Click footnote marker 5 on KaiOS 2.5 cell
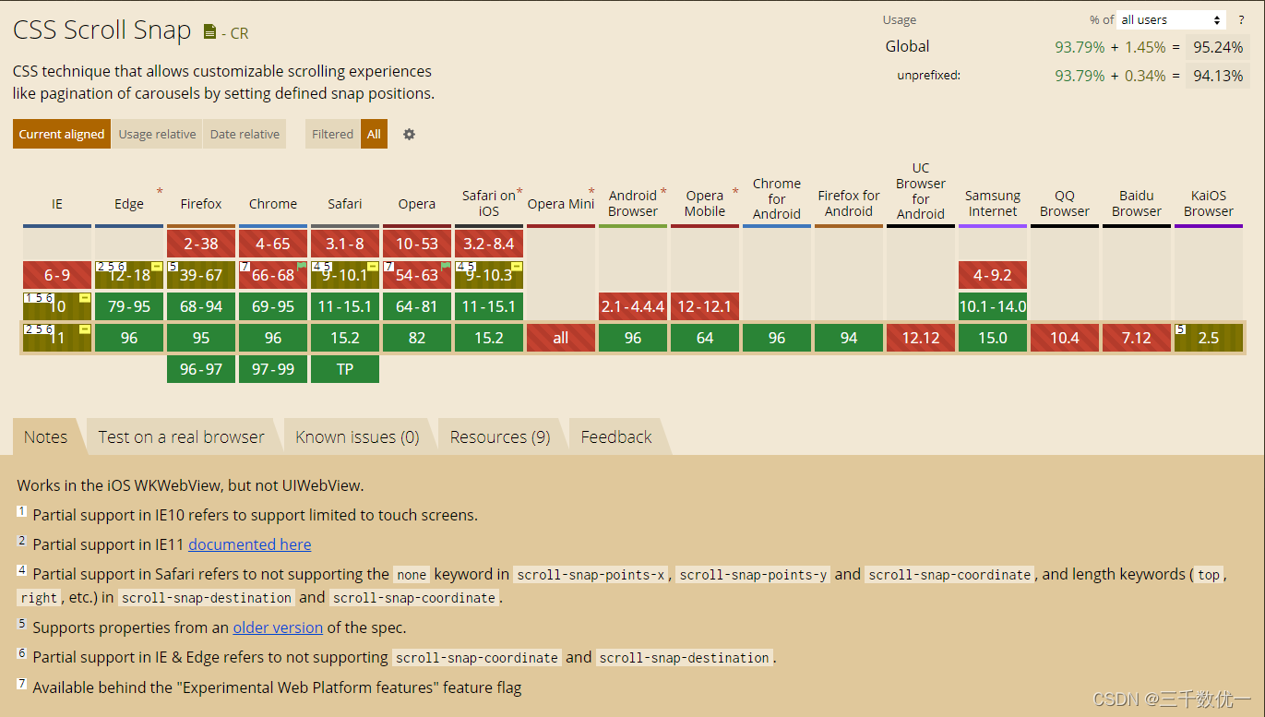The height and width of the screenshot is (717, 1265). (x=1180, y=329)
